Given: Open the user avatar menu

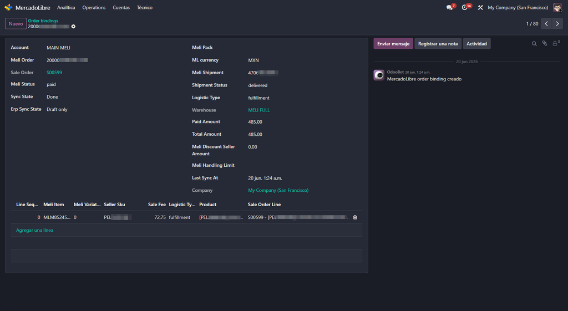Looking at the screenshot, I should coord(557,7).
